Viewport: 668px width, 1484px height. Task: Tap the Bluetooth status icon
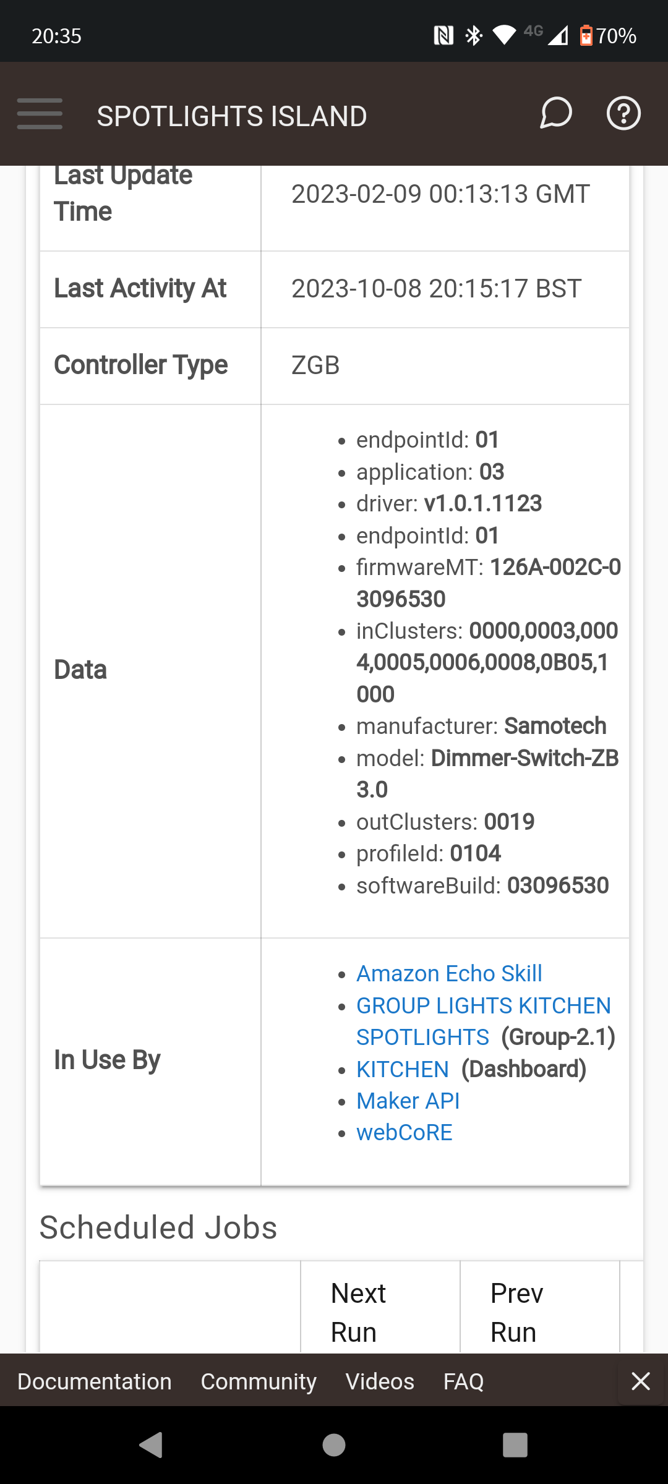(x=474, y=36)
